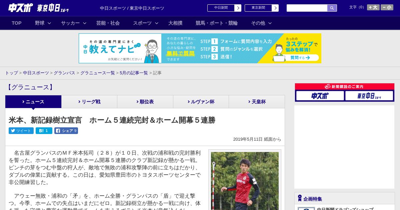Click the 【グラニュース】 section title
The height and width of the screenshot is (210, 400).
pyautogui.click(x=30, y=87)
